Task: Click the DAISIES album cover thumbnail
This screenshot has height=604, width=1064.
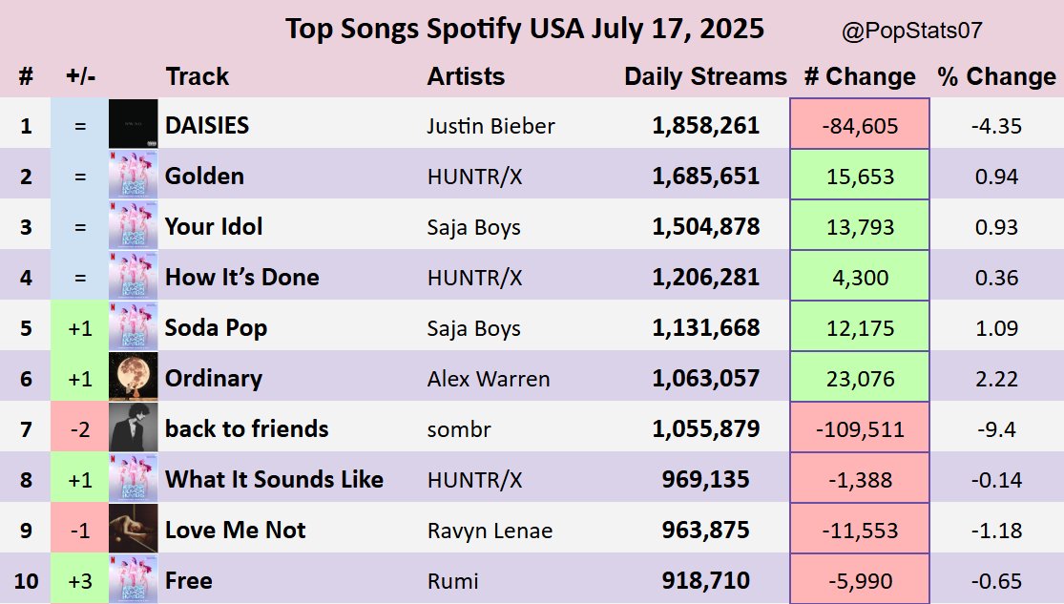Action: [133, 125]
